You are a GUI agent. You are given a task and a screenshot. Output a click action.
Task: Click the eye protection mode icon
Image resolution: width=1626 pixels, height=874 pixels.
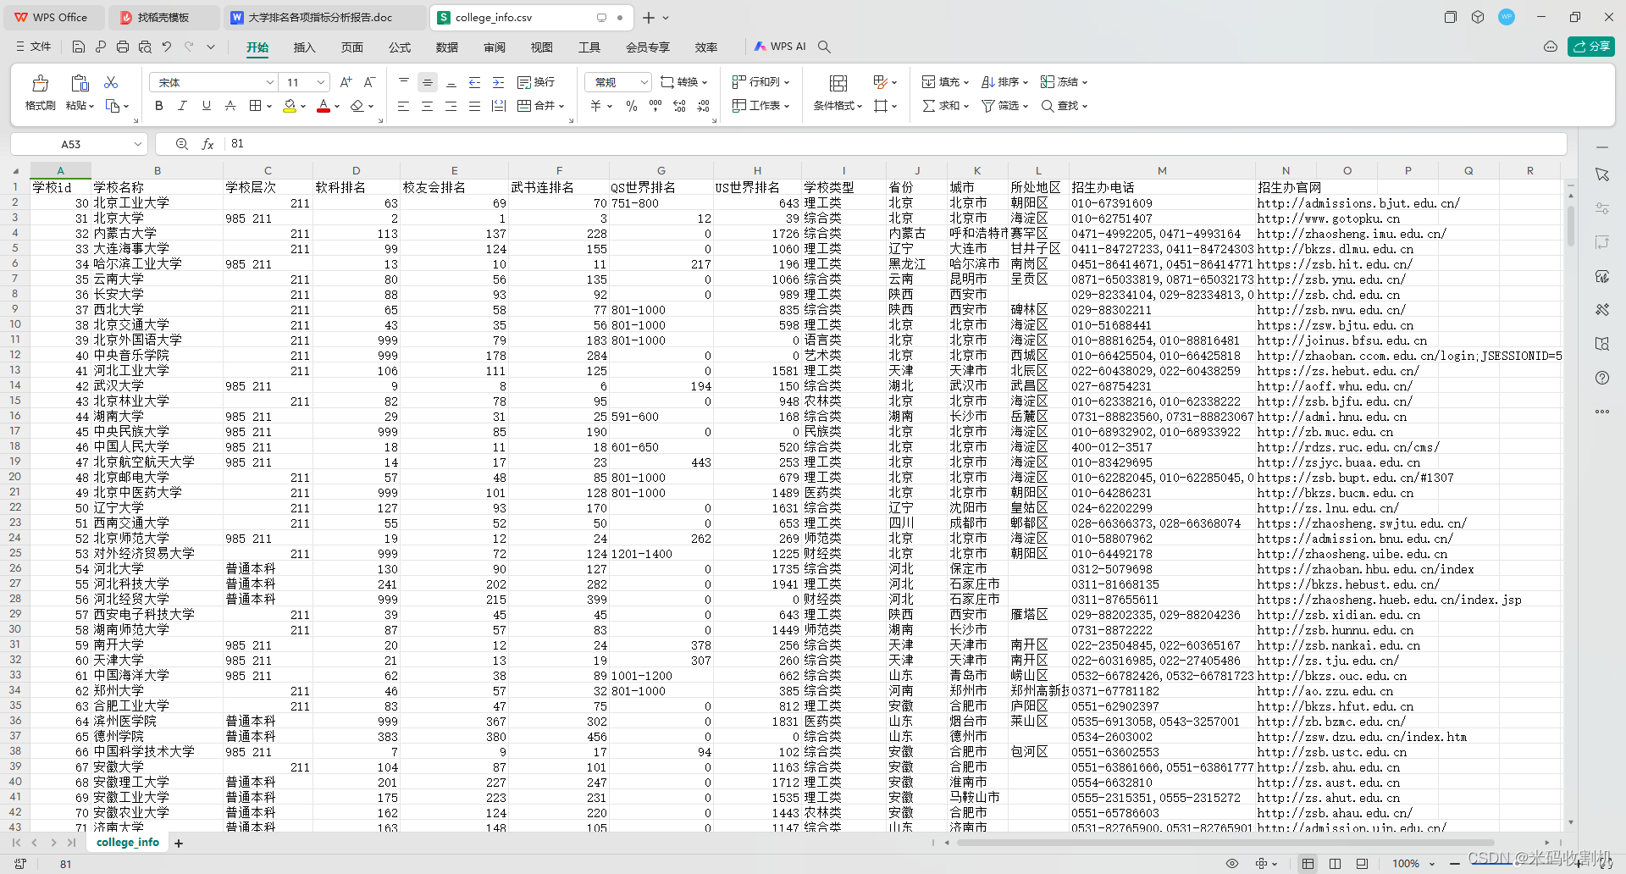click(1232, 864)
